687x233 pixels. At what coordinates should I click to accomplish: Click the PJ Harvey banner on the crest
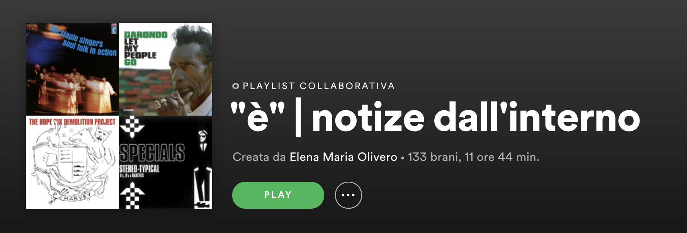pos(71,196)
